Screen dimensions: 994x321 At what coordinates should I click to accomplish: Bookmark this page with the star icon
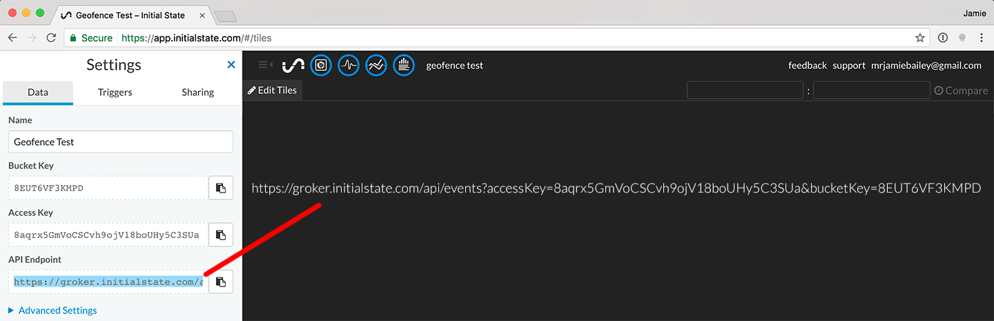(x=919, y=38)
